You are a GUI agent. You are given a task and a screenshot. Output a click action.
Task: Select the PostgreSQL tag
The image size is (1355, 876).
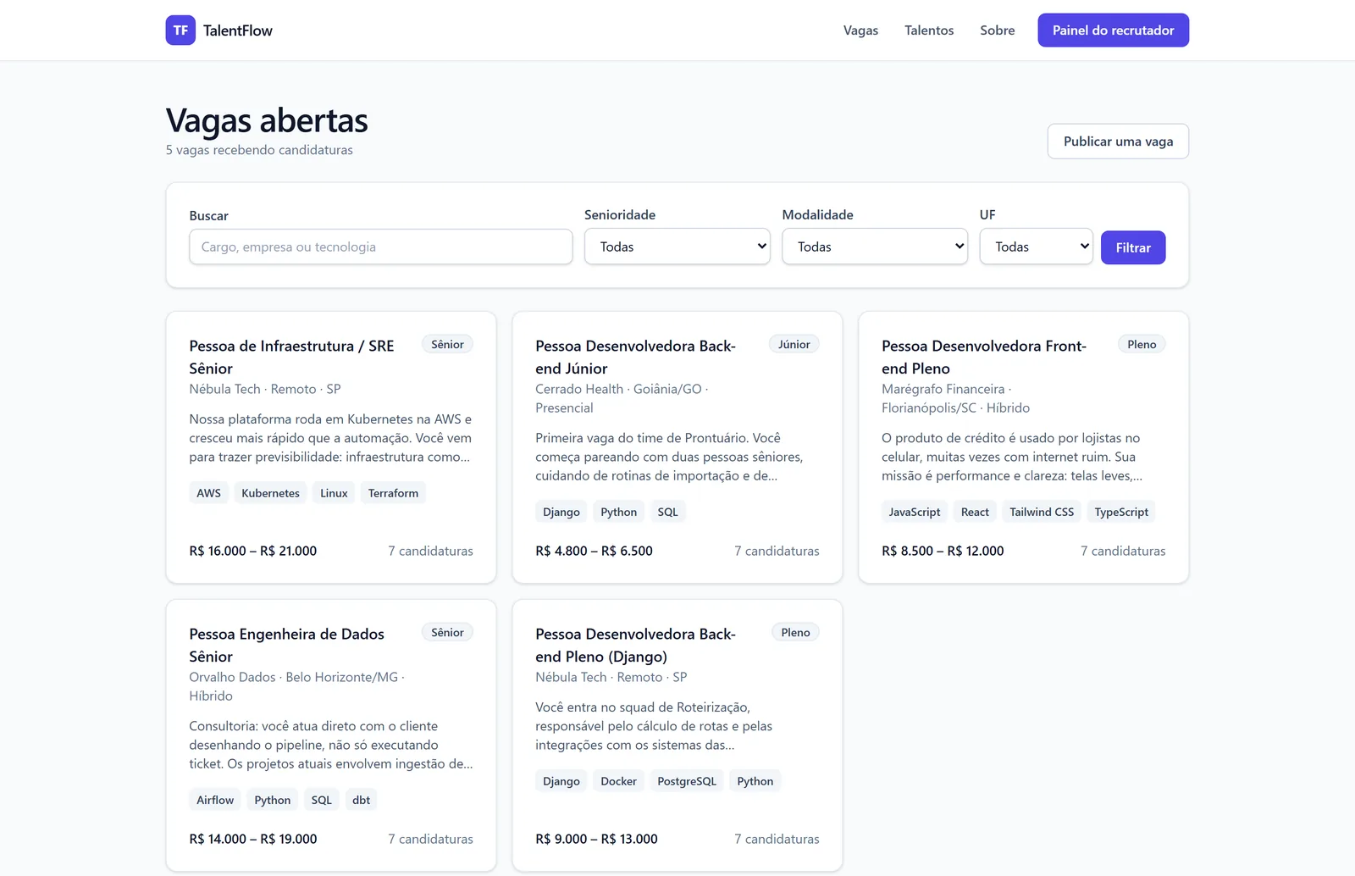(687, 781)
